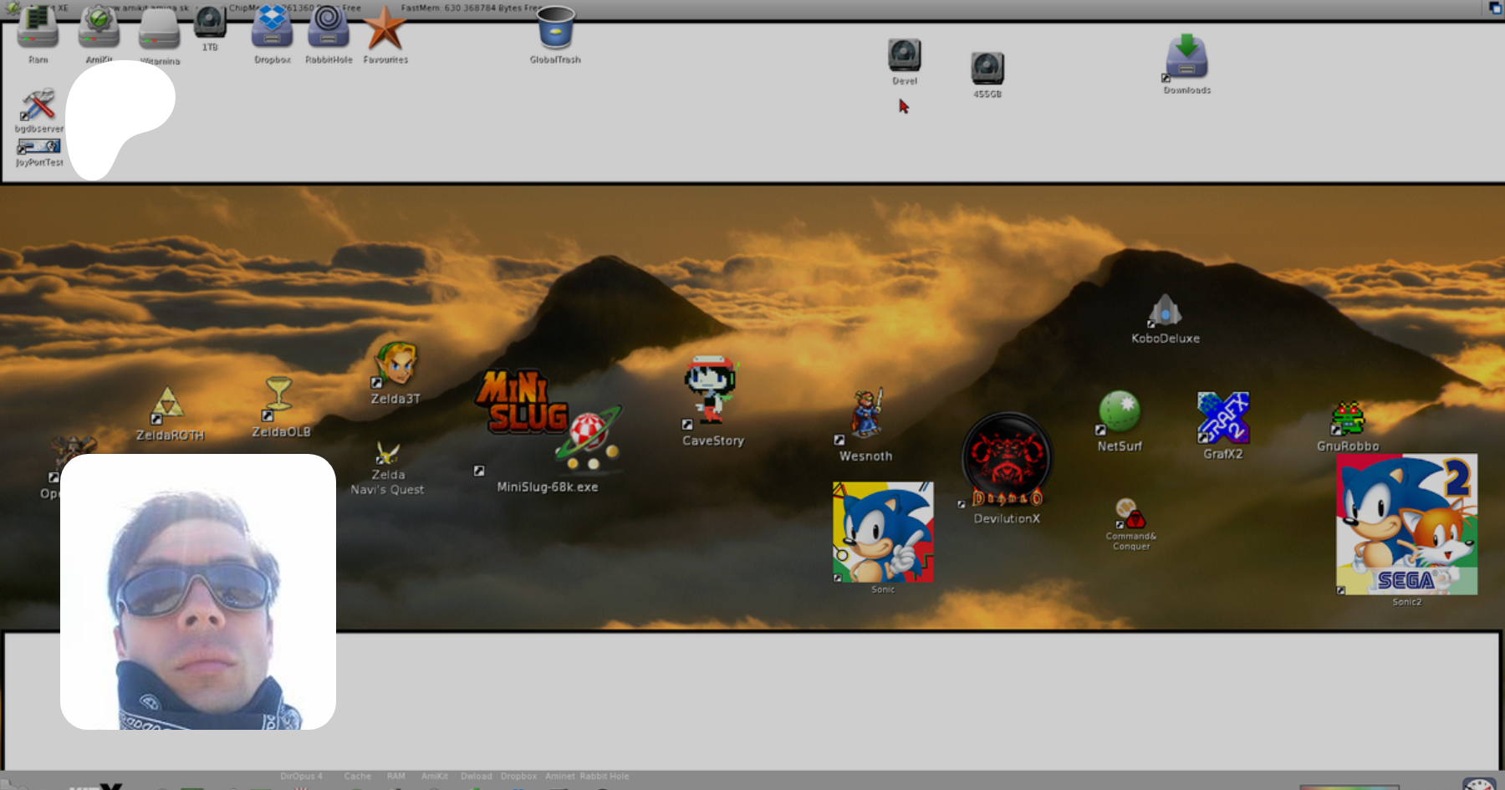This screenshot has height=790, width=1505.
Task: Open the Sonic2 cover thumbnail
Action: coord(1406,524)
